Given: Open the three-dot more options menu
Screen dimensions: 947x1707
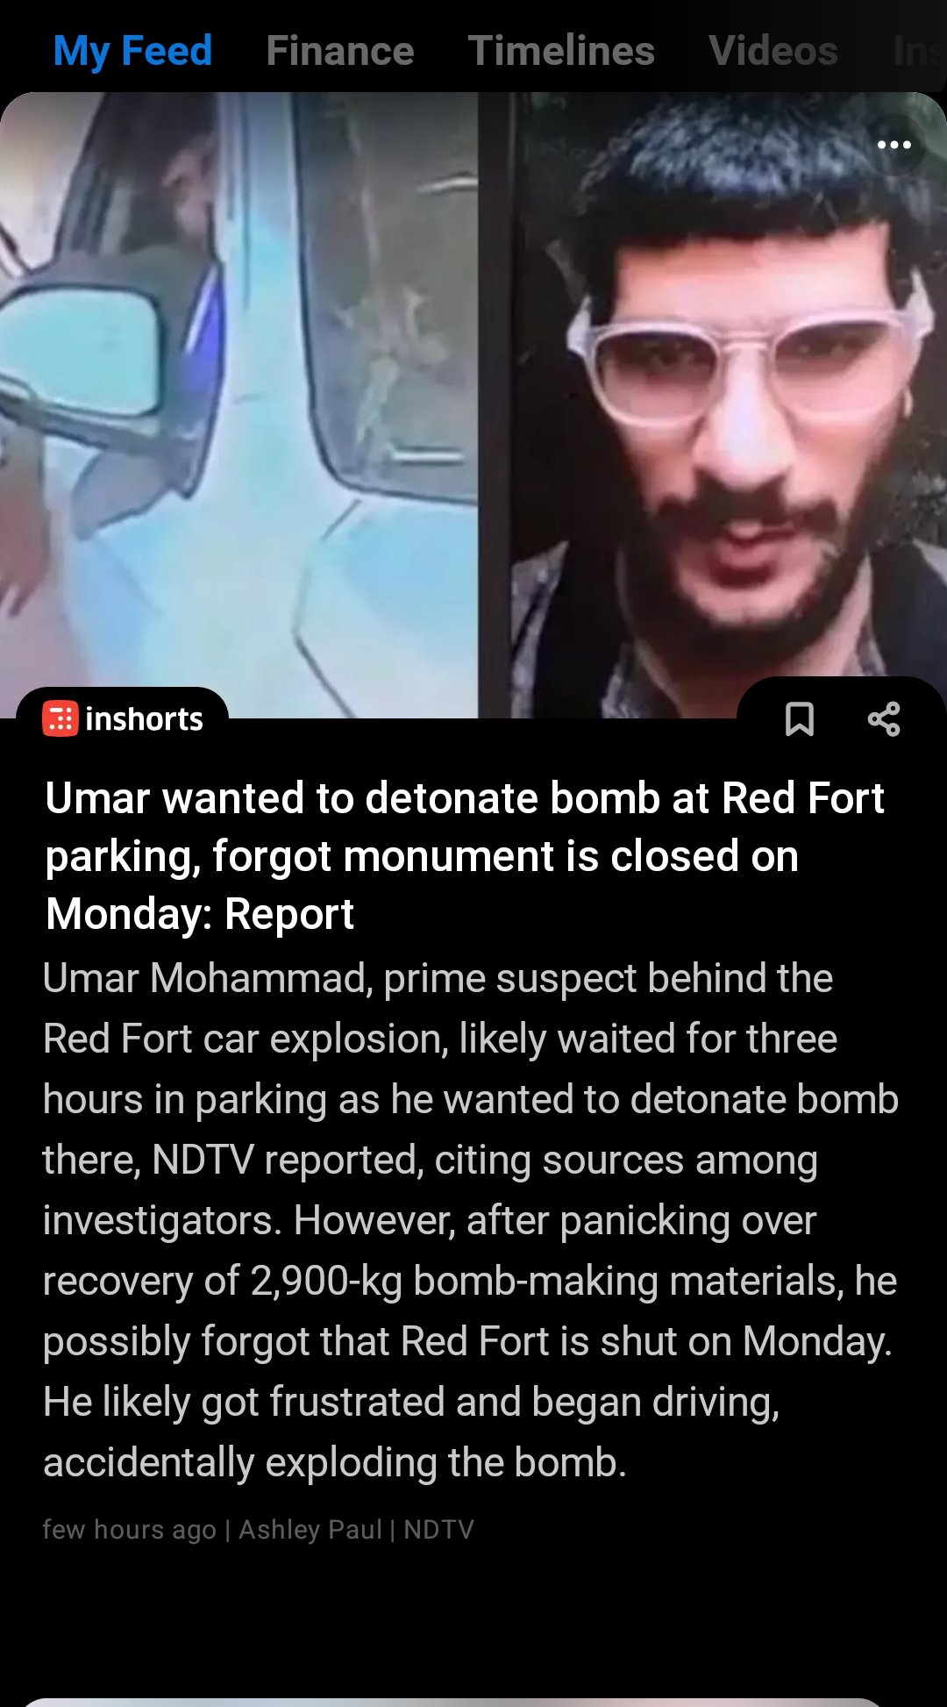Looking at the screenshot, I should pyautogui.click(x=894, y=145).
